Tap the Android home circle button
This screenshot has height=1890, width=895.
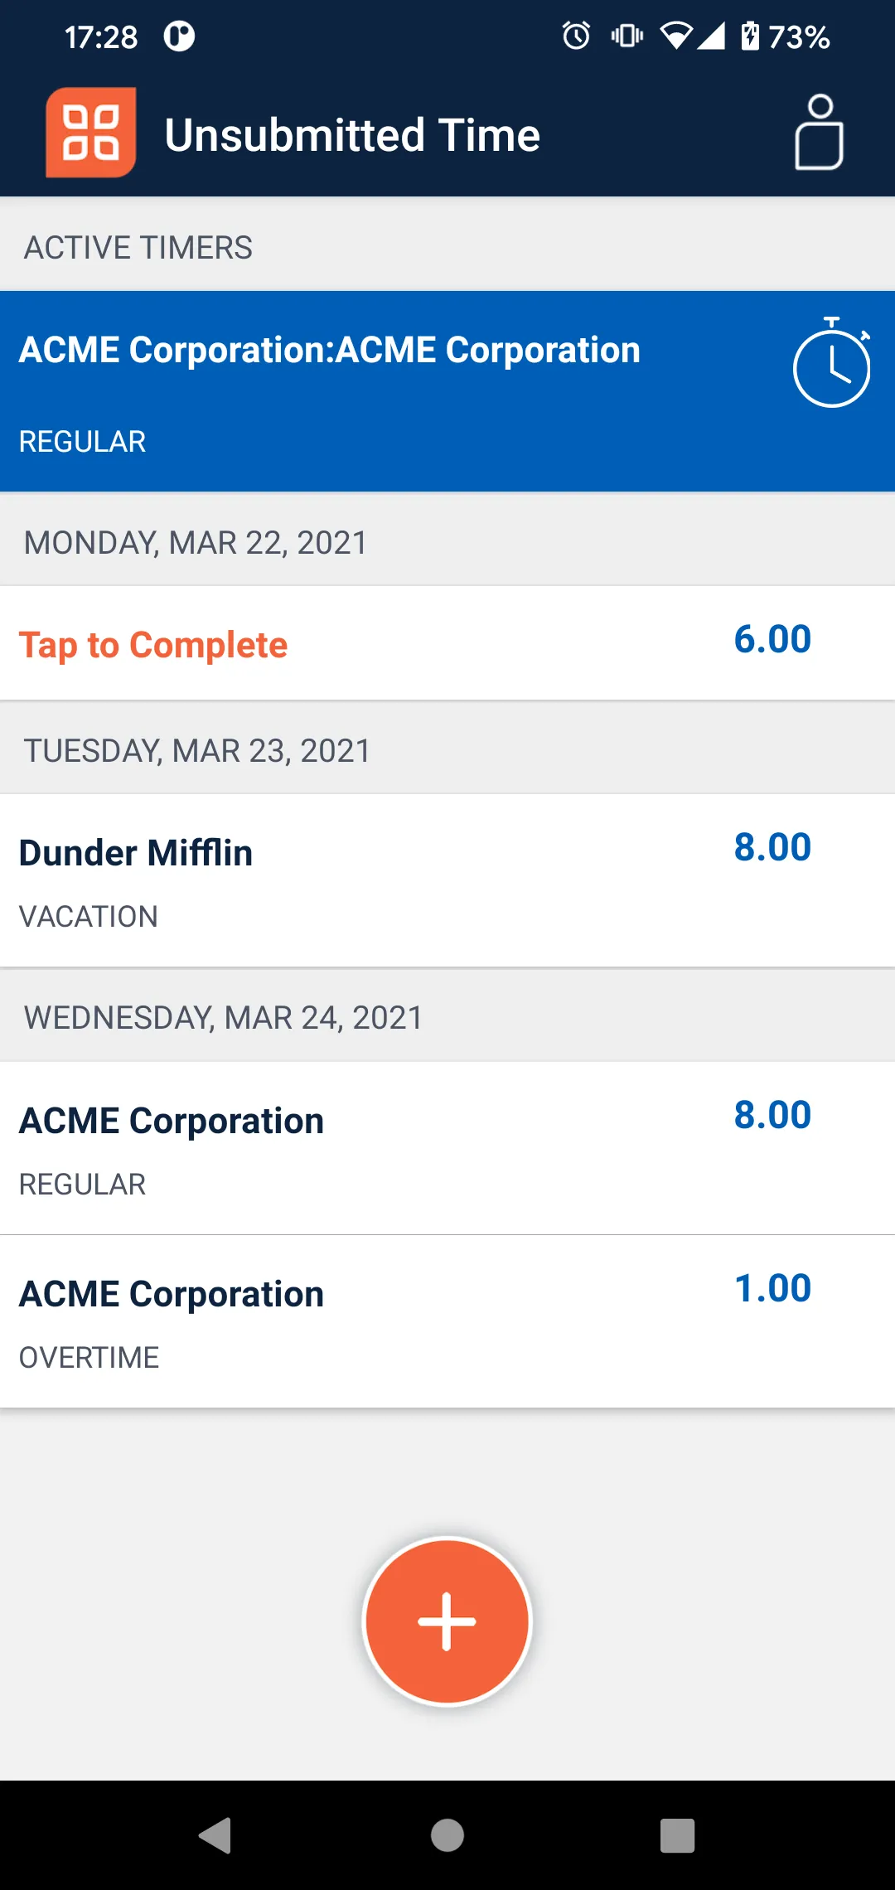click(x=447, y=1835)
